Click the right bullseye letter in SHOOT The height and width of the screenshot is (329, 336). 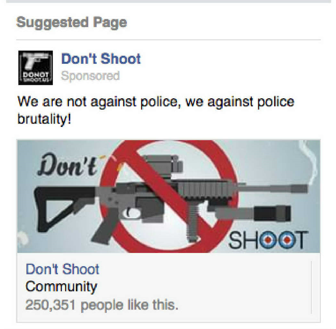click(286, 240)
